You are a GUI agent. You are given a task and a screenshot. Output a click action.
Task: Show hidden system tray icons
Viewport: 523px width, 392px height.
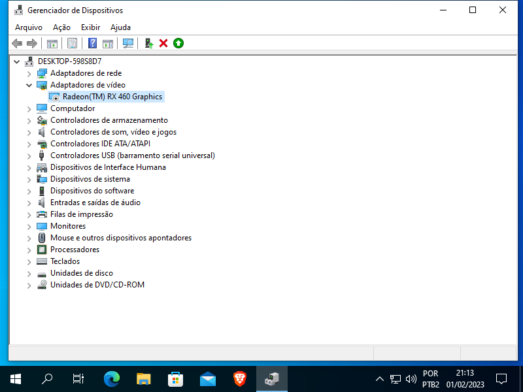(x=380, y=379)
